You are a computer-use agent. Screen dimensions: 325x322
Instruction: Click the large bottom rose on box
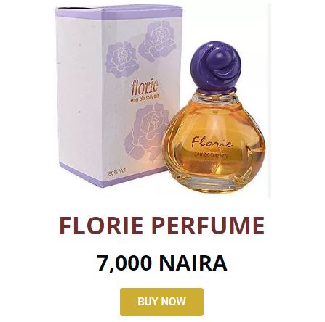(x=146, y=132)
